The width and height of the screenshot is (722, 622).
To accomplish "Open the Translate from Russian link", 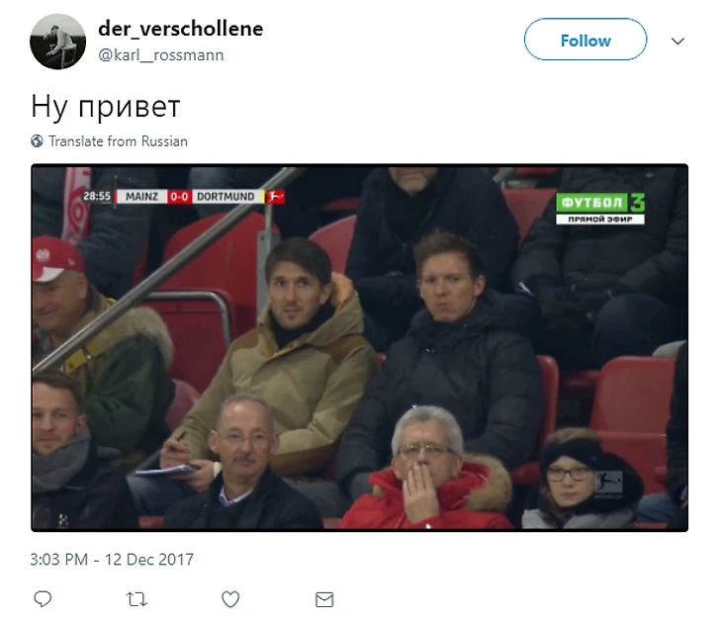I will tap(119, 140).
